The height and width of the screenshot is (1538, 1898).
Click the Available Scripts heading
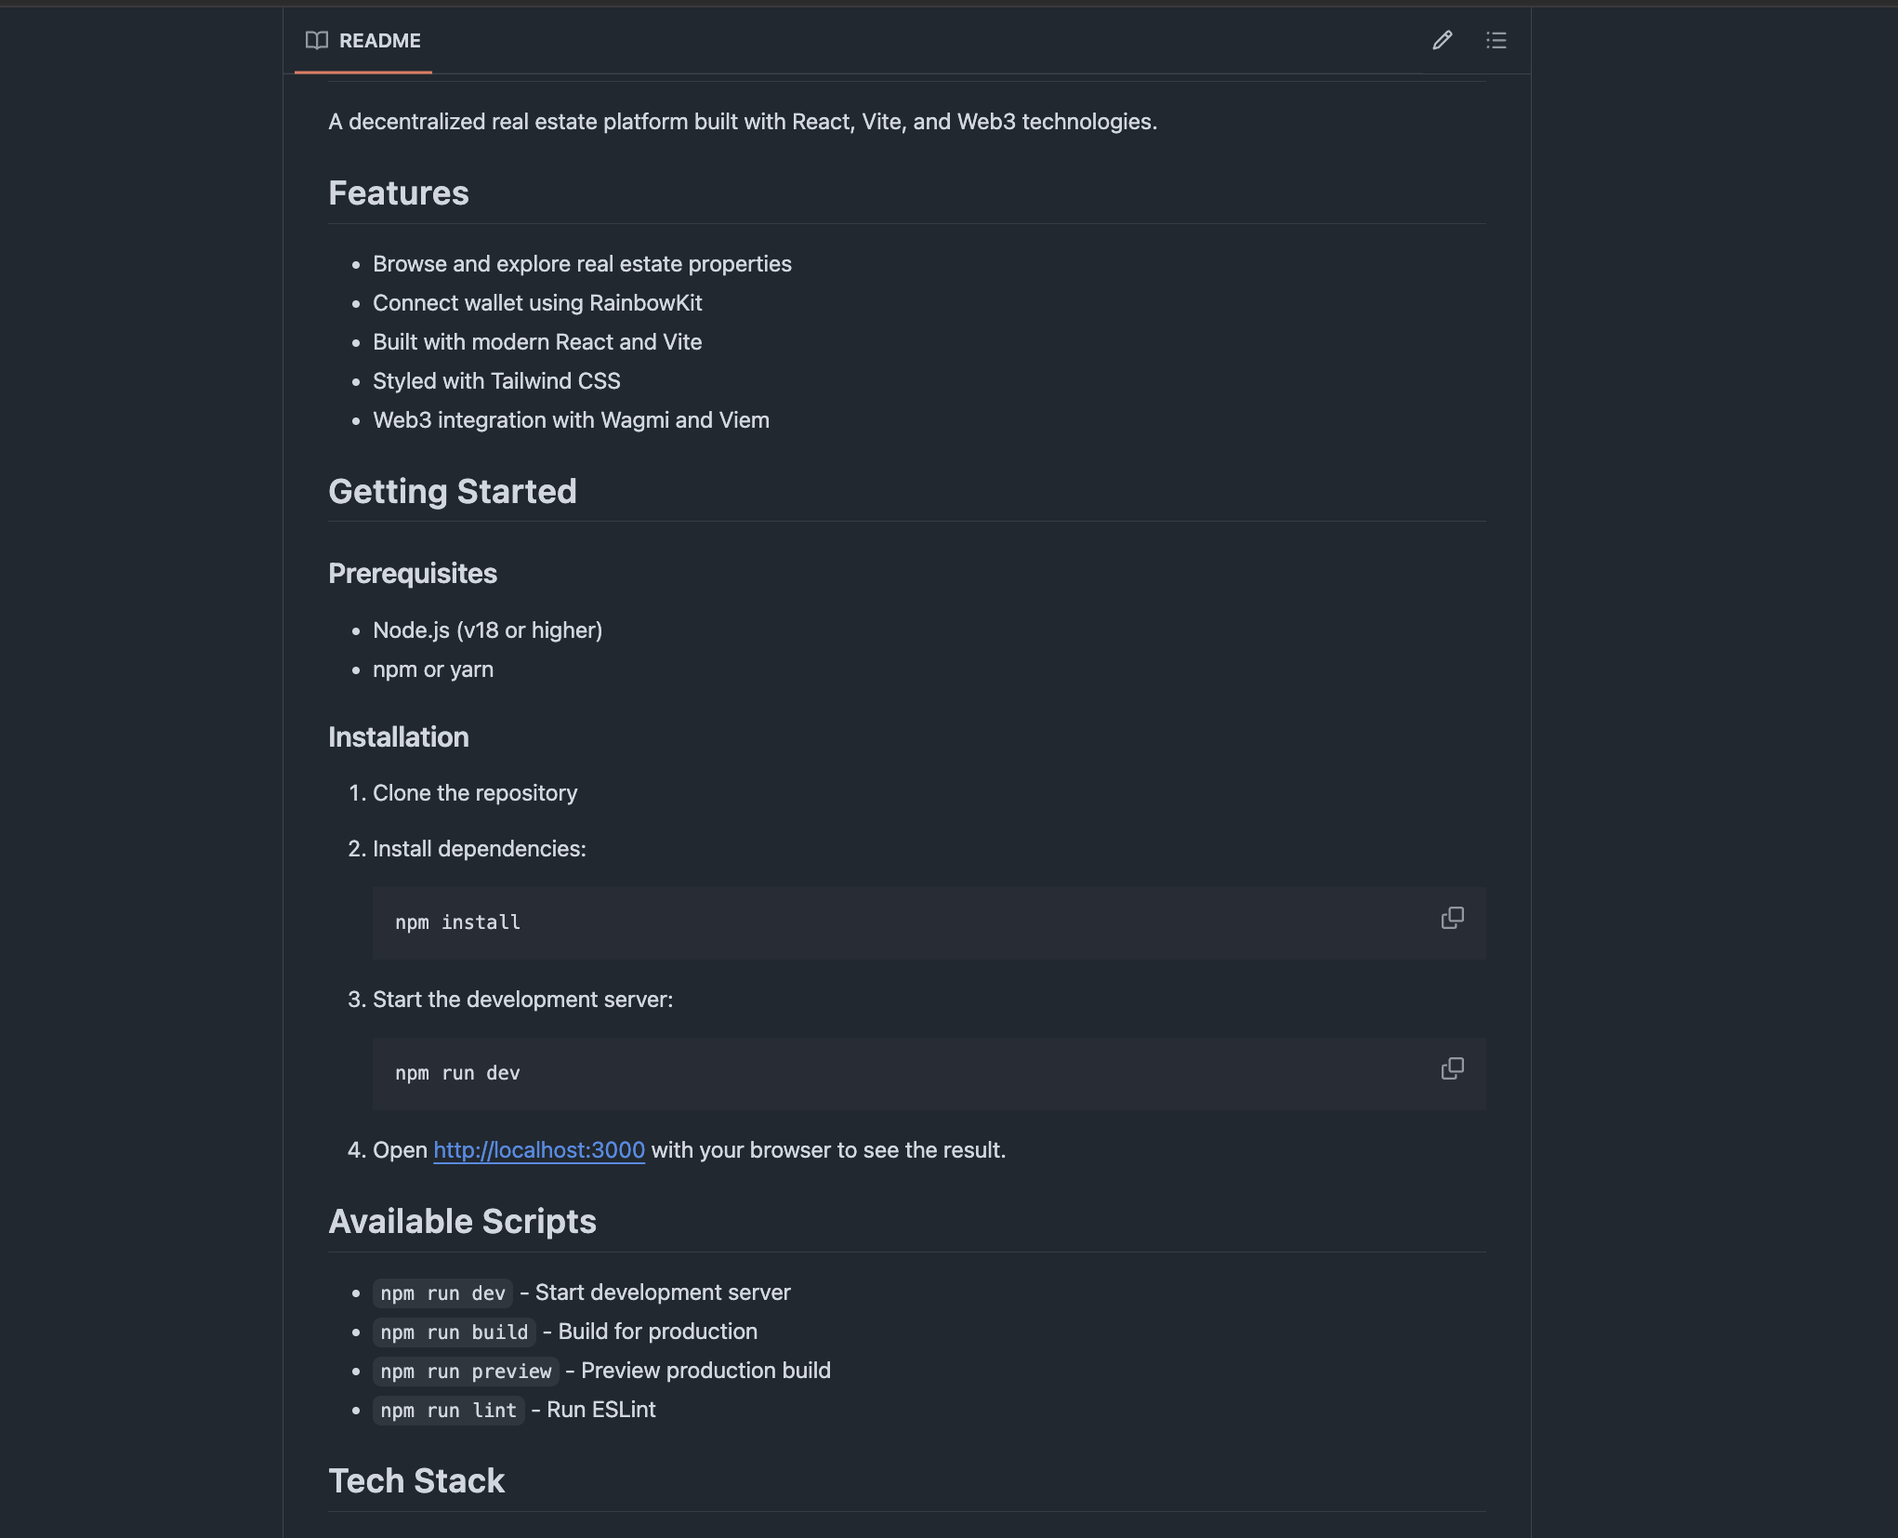click(462, 1221)
